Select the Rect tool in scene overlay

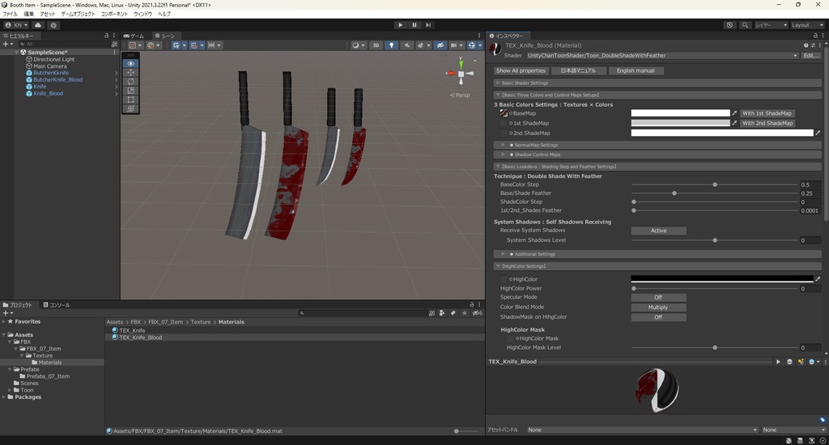tap(131, 100)
